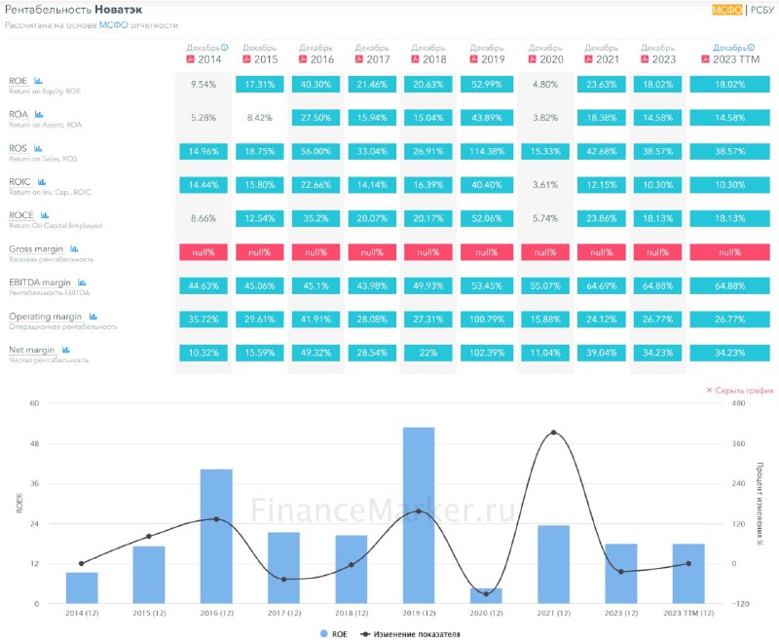
Task: Click the line's peak data point at 2021
Action: point(553,433)
